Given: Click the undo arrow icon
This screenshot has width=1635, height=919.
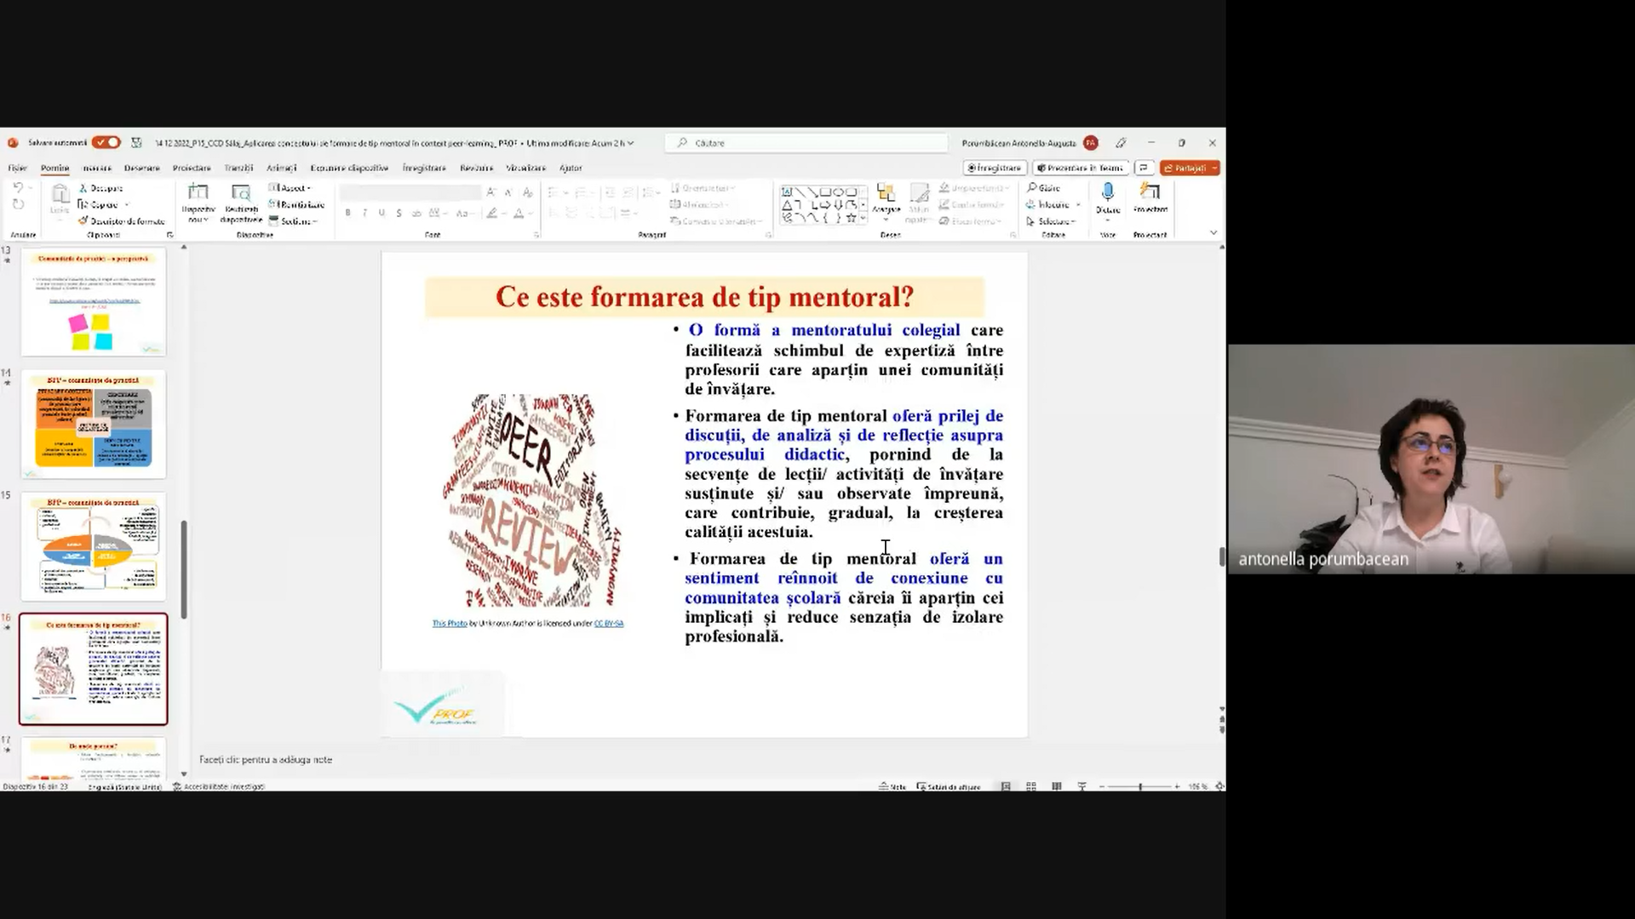Looking at the screenshot, I should tap(18, 188).
